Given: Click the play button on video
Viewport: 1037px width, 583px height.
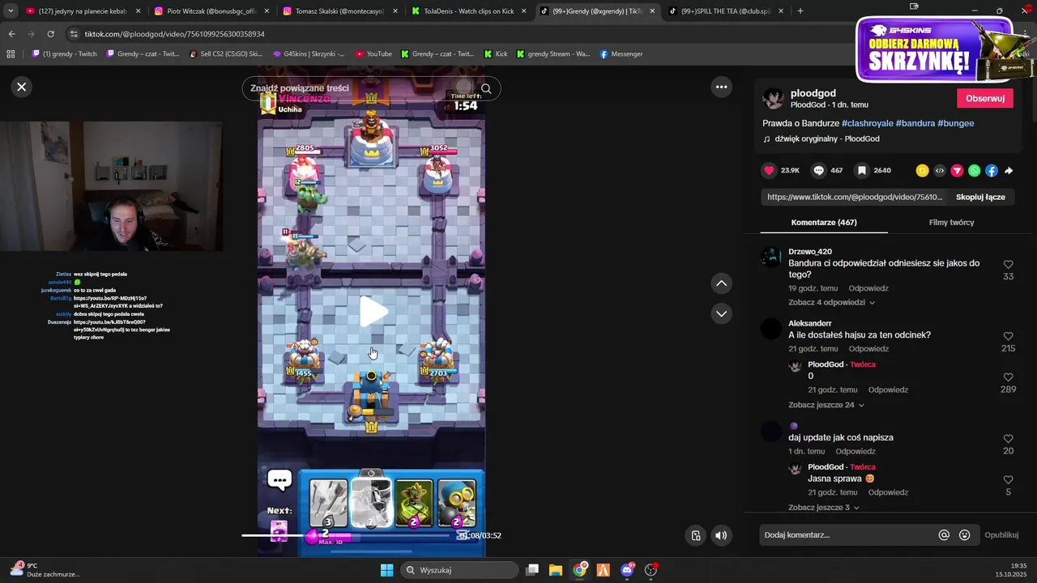Looking at the screenshot, I should pyautogui.click(x=372, y=312).
